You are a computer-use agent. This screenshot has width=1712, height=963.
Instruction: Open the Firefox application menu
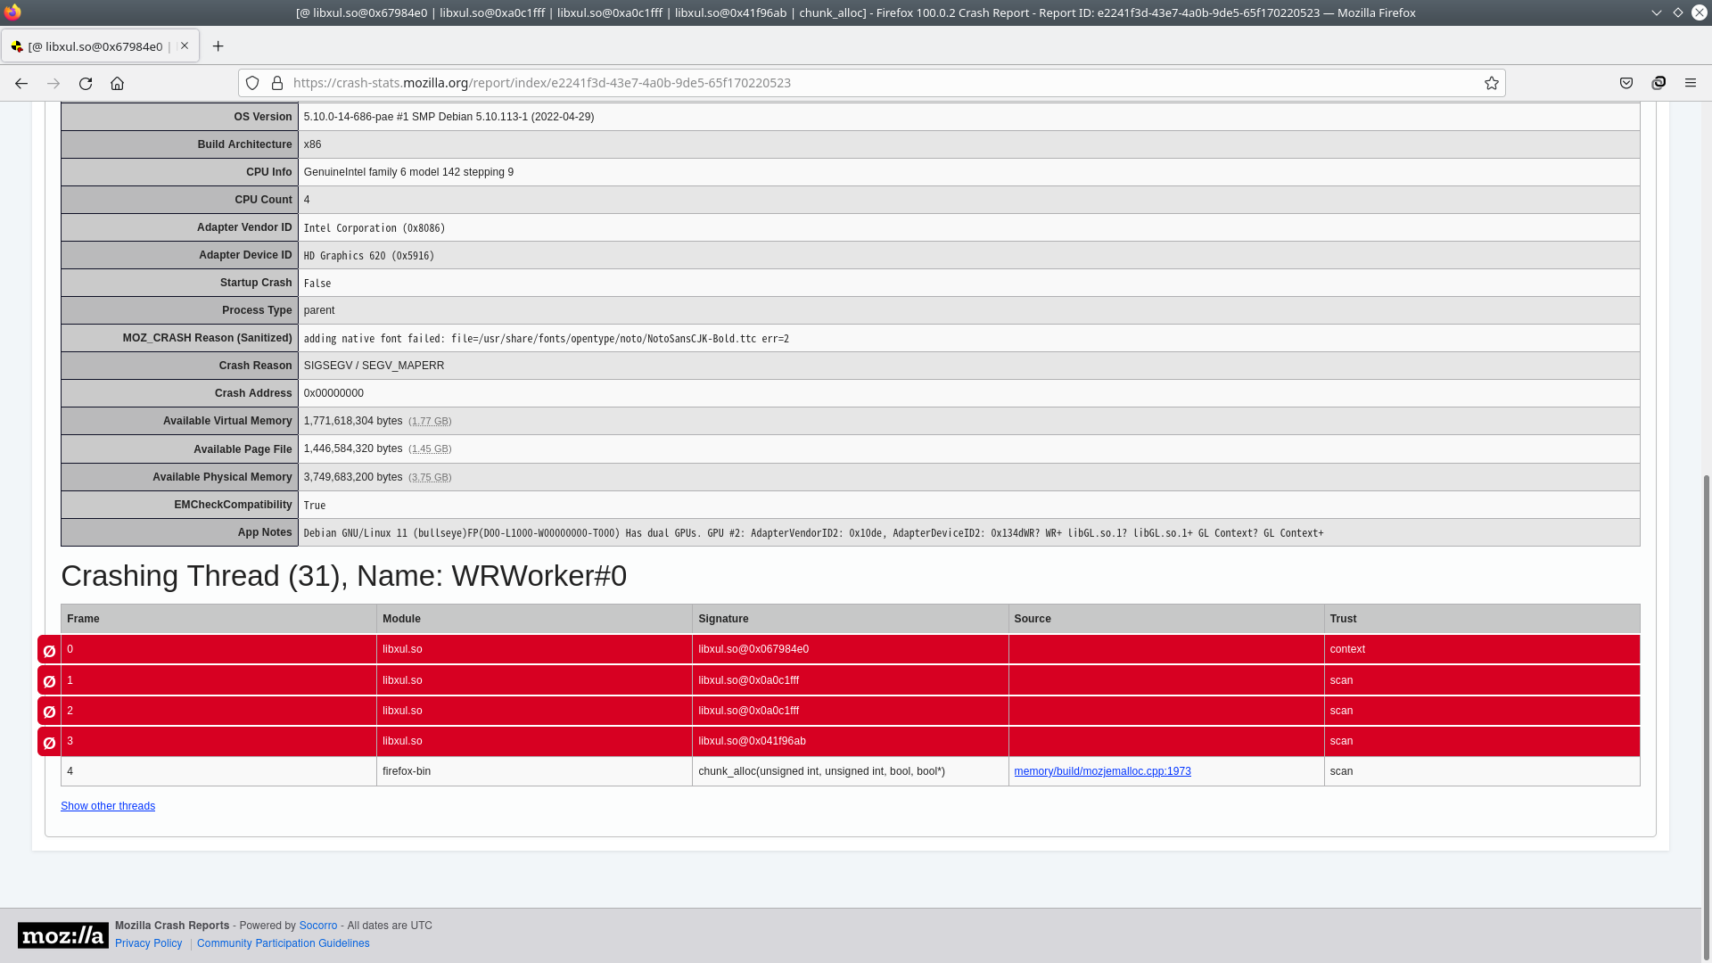(x=1691, y=83)
